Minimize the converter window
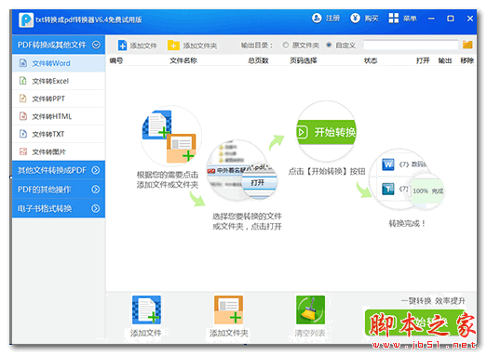487x355 pixels. click(x=431, y=19)
